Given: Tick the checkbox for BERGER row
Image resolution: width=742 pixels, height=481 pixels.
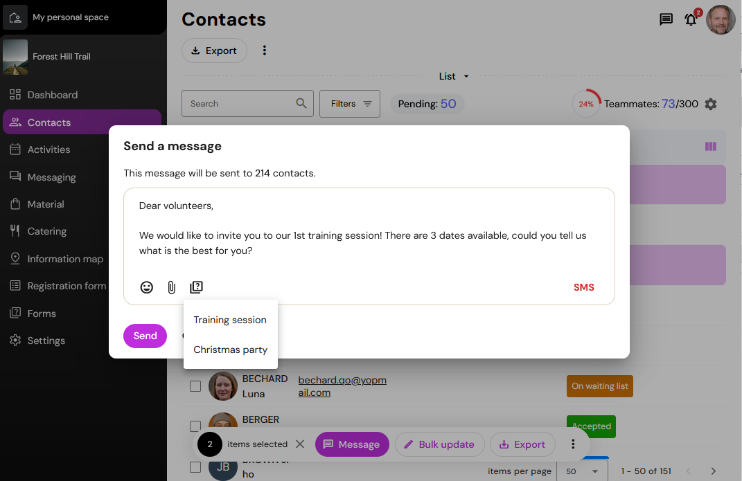Looking at the screenshot, I should 195,426.
